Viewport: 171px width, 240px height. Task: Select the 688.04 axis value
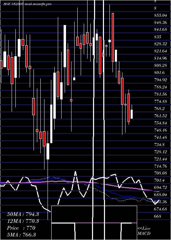point(161,195)
